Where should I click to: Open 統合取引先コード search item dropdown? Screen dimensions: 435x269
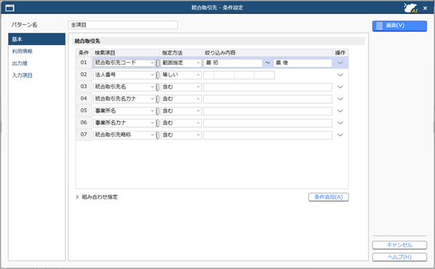click(x=124, y=63)
